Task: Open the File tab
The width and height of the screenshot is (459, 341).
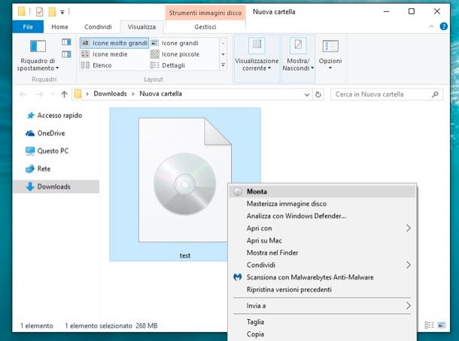Action: tap(28, 27)
